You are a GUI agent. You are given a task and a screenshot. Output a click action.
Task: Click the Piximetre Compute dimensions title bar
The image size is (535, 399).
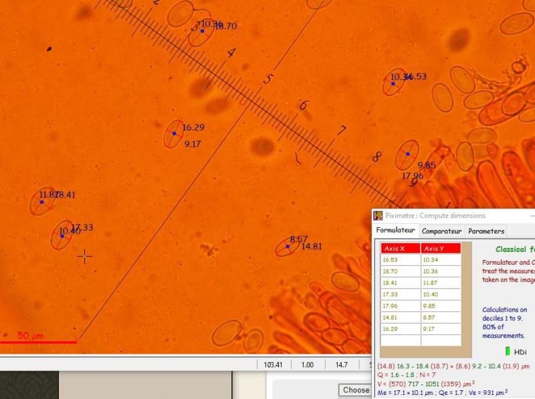point(455,216)
